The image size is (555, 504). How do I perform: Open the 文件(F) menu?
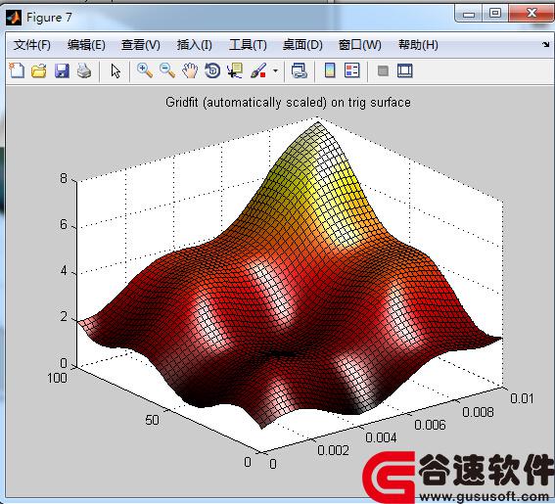(32, 45)
